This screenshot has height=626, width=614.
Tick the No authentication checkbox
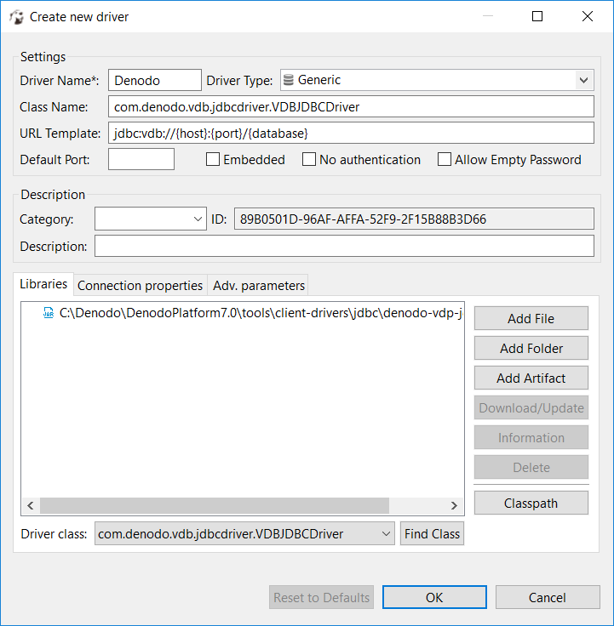pyautogui.click(x=309, y=159)
